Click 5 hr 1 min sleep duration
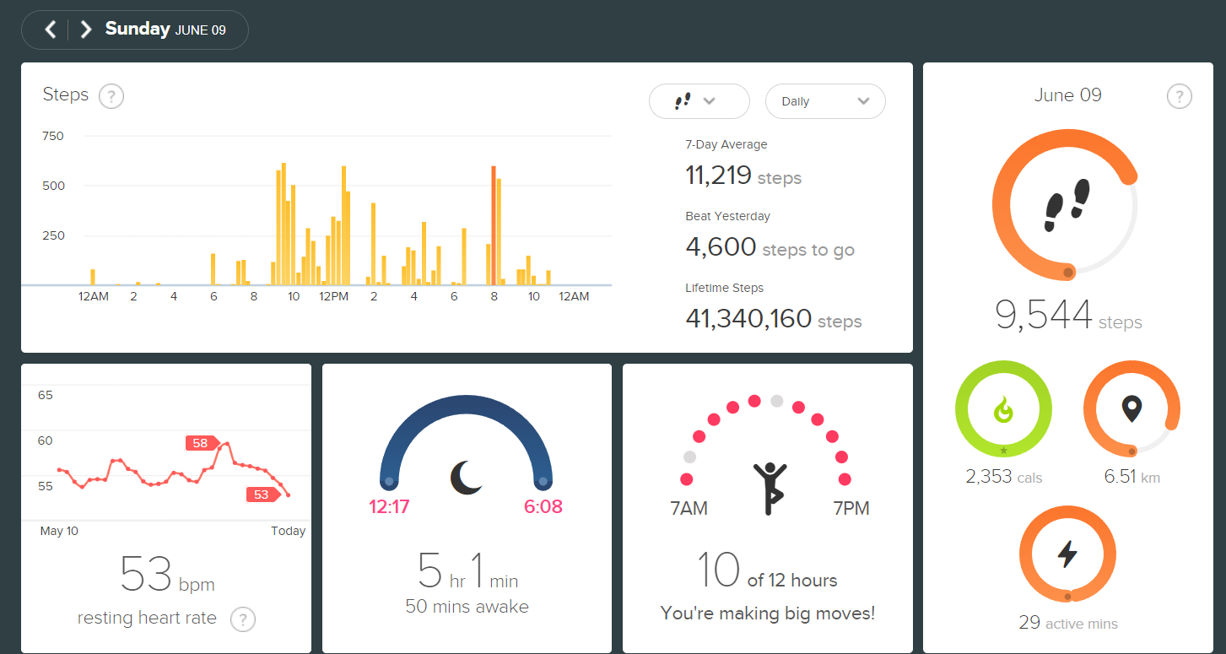 [467, 571]
